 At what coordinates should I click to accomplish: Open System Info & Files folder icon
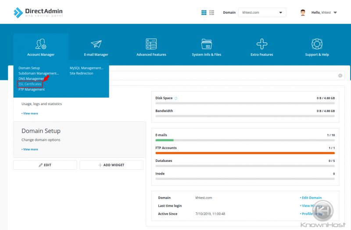coord(206,44)
